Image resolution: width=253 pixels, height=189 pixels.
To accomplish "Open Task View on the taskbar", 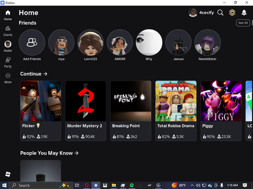I will [77, 185].
